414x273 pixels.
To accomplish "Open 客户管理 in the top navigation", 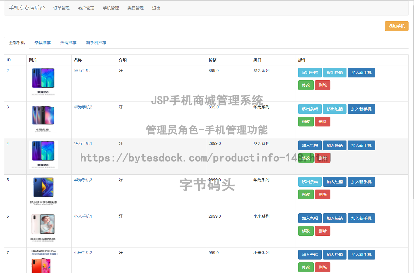I will 86,8.
